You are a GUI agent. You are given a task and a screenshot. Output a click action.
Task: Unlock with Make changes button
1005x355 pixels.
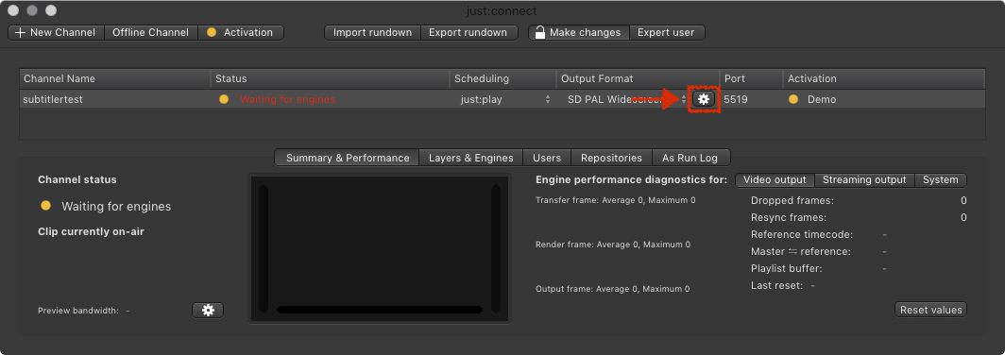click(x=579, y=32)
